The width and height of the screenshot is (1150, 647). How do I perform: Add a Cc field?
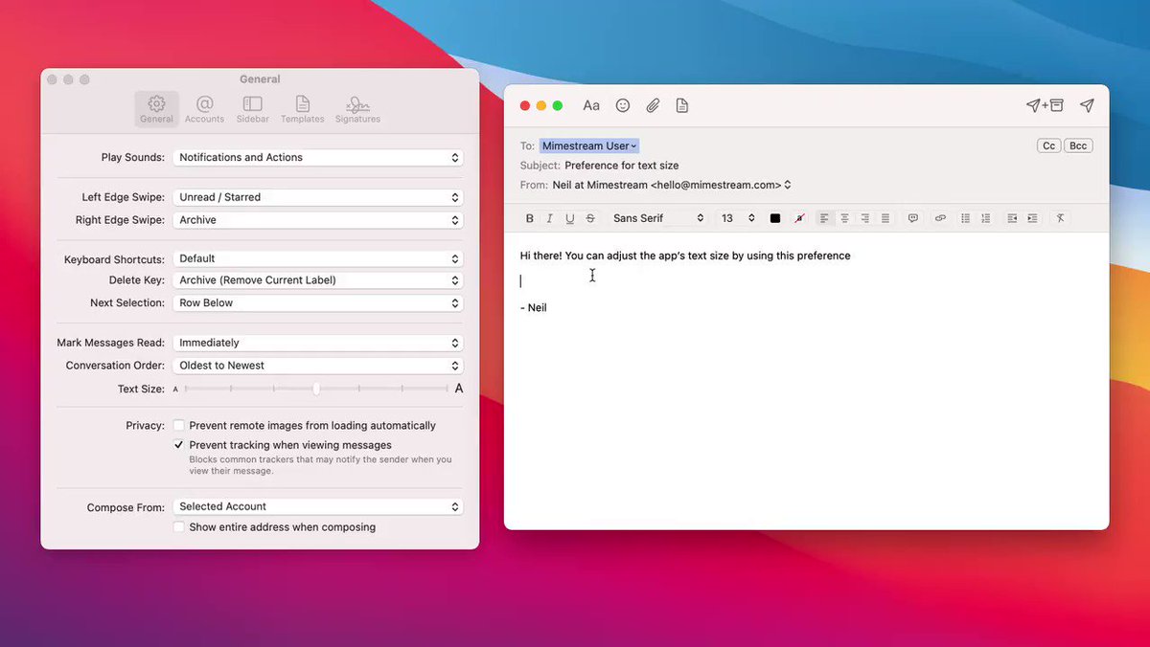(1048, 145)
